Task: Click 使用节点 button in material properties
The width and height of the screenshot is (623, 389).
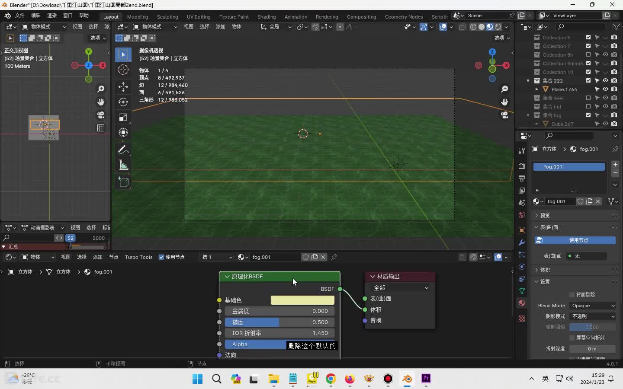Action: 575,240
